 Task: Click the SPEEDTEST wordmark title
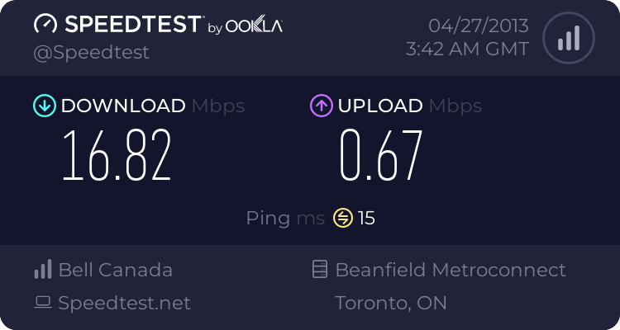click(133, 24)
